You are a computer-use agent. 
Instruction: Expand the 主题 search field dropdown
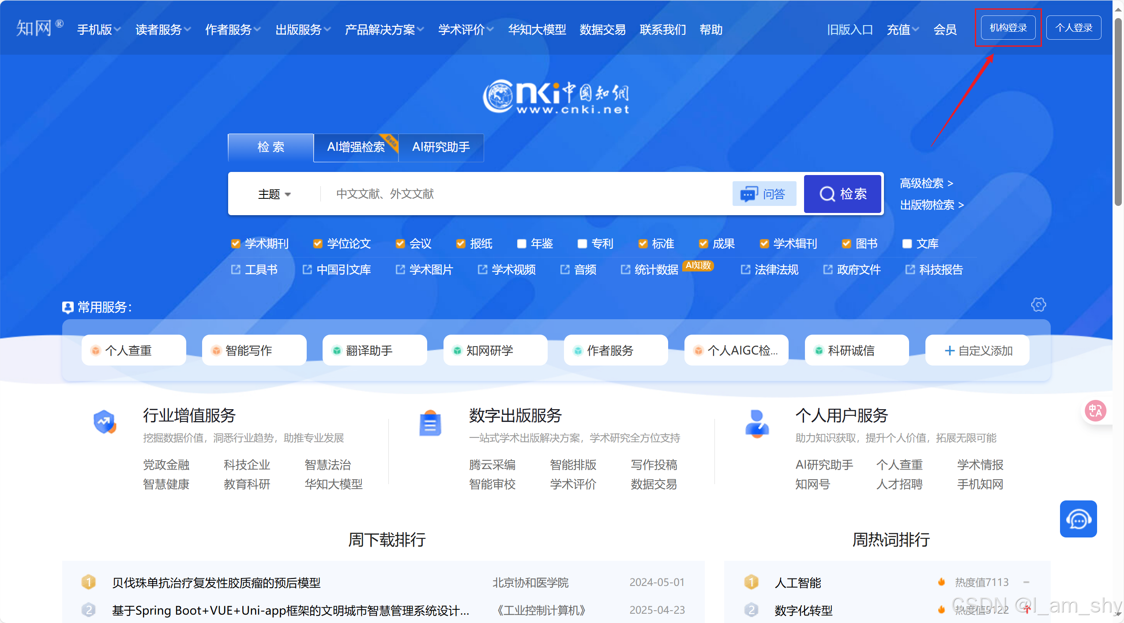tap(274, 194)
